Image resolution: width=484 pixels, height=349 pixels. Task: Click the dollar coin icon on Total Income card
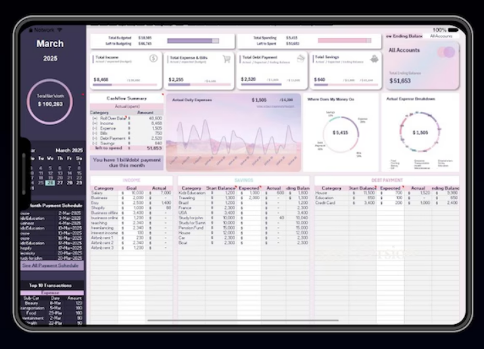tap(153, 58)
